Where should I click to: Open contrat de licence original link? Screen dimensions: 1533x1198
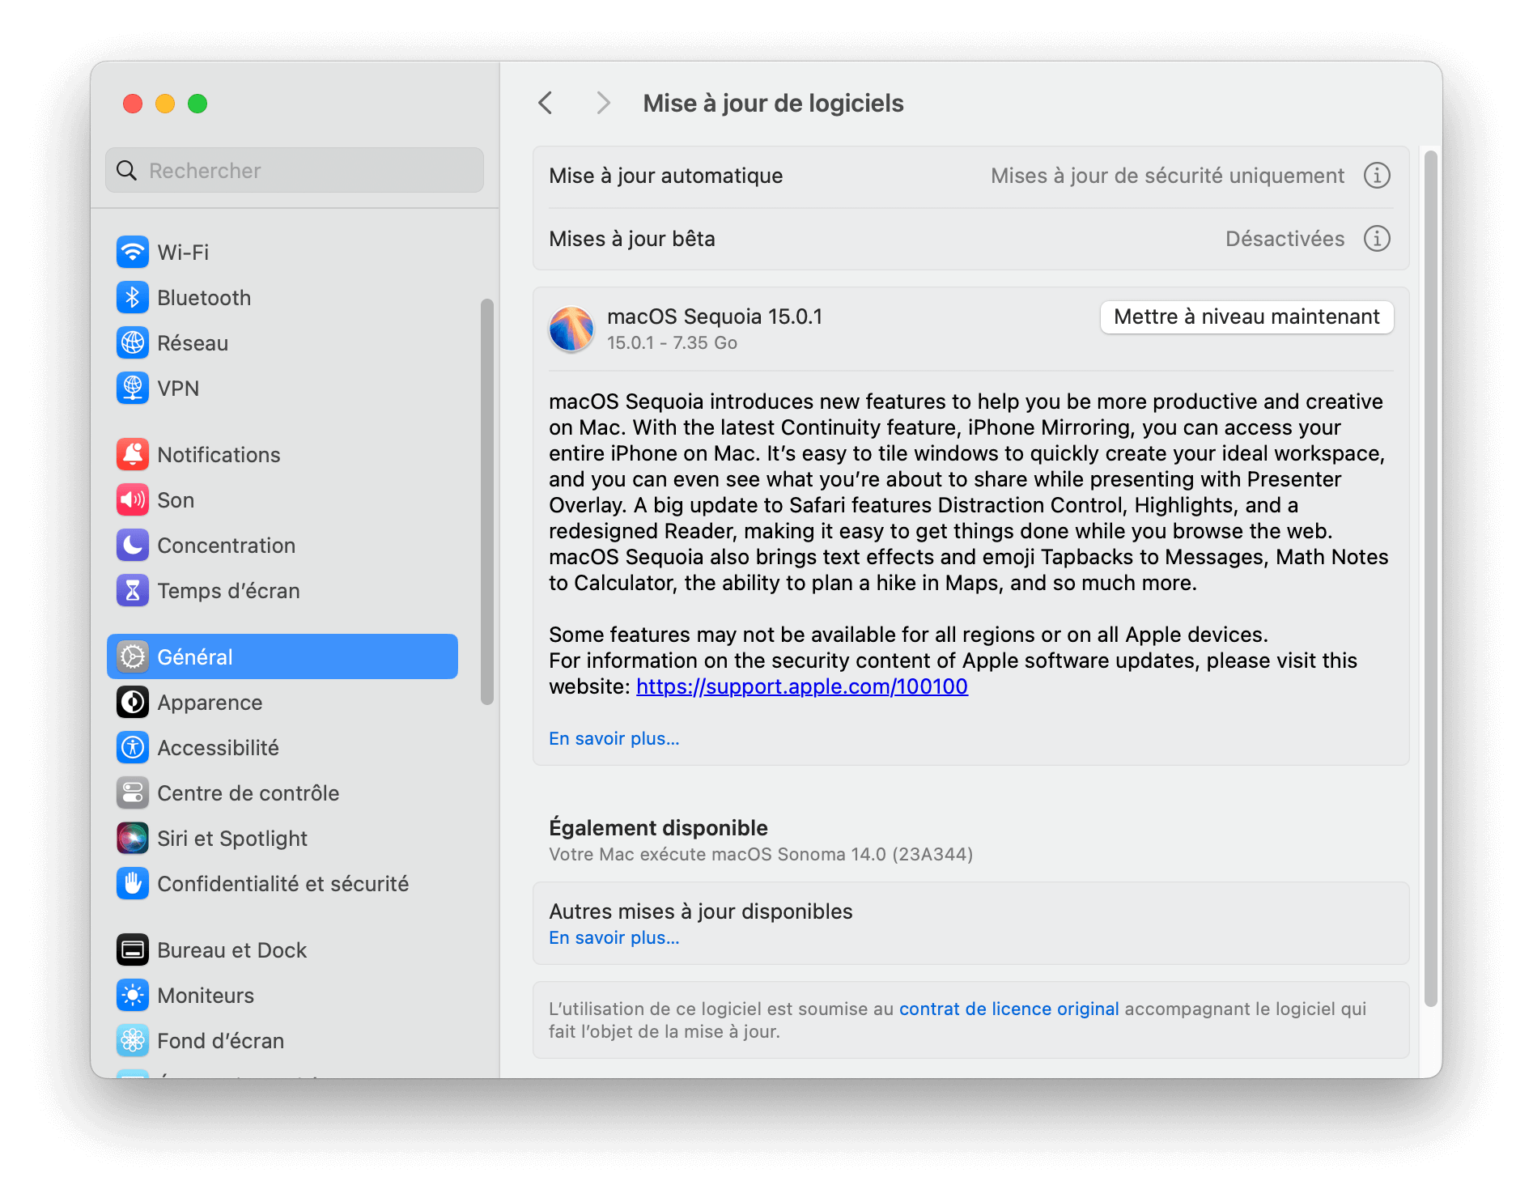coord(1009,1009)
